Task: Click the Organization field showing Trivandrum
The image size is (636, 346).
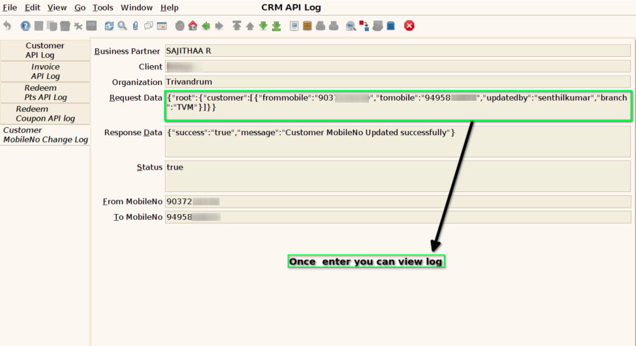Action: click(x=398, y=81)
